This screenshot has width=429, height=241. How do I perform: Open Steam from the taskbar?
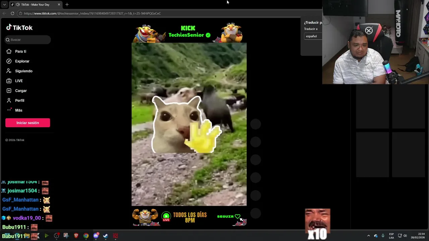tap(106, 236)
